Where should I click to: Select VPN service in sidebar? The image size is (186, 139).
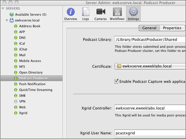click(x=22, y=101)
